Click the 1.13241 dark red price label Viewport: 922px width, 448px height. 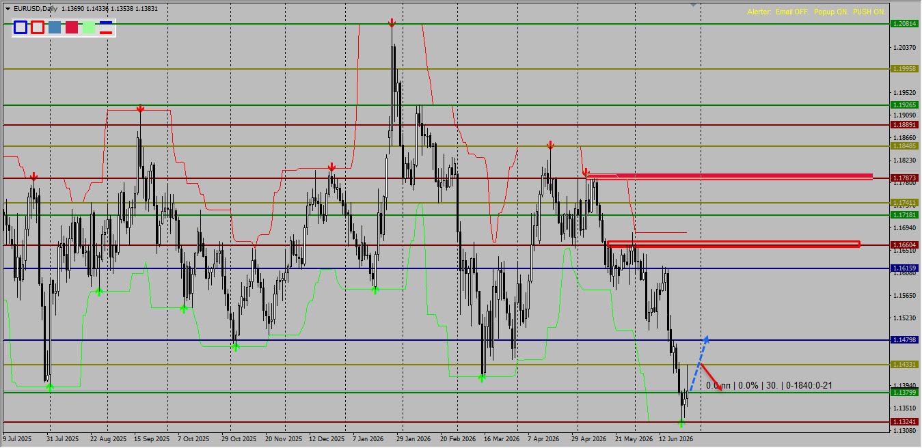pyautogui.click(x=905, y=422)
